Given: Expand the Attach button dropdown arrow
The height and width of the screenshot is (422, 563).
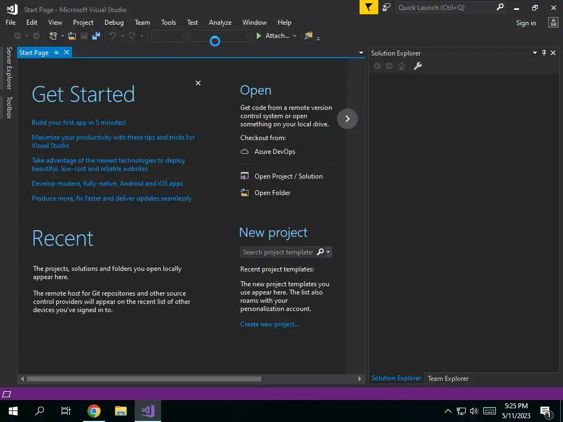Looking at the screenshot, I should click(x=295, y=36).
